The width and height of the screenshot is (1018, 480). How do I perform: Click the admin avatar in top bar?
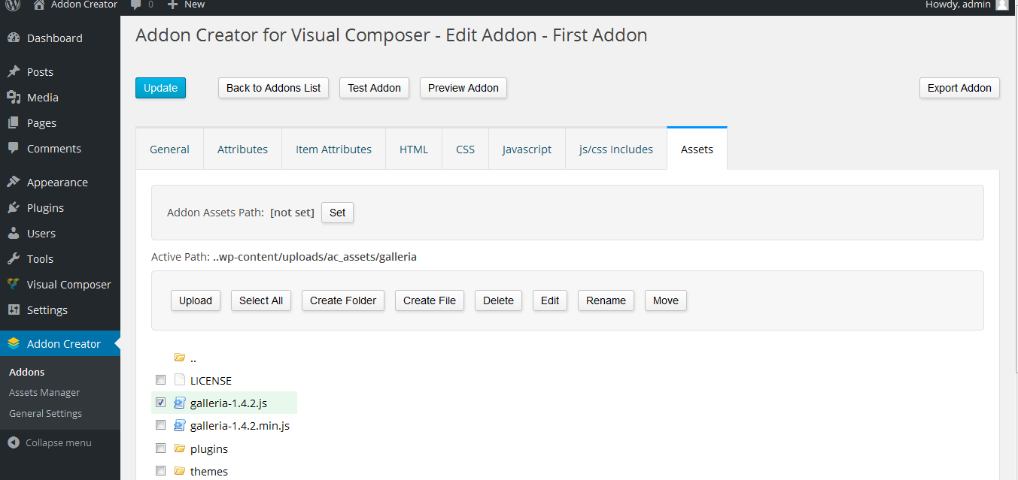pyautogui.click(x=1001, y=5)
